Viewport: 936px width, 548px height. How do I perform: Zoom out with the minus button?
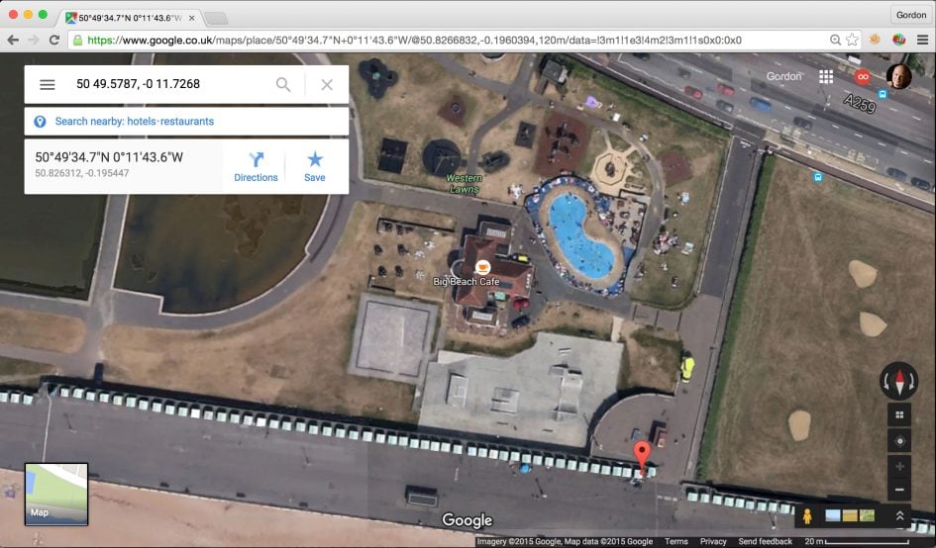pos(899,490)
